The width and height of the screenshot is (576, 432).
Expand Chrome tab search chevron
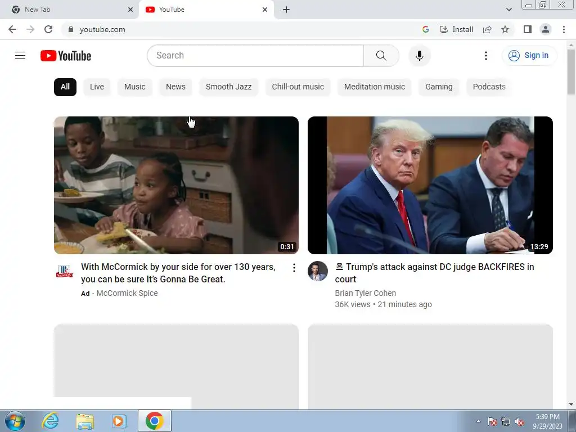point(508,10)
